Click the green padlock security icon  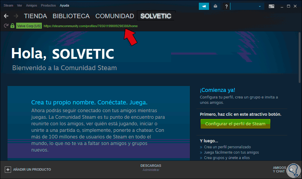coord(13,26)
